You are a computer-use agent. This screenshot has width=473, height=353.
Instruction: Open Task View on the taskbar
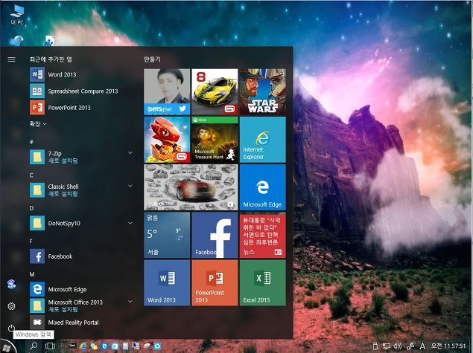coord(50,346)
